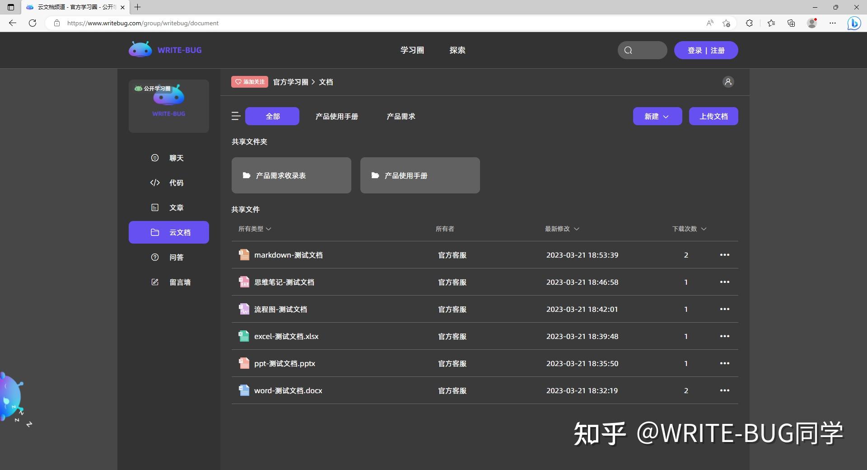Click the 登录|注册 button
867x470 pixels.
(x=706, y=50)
